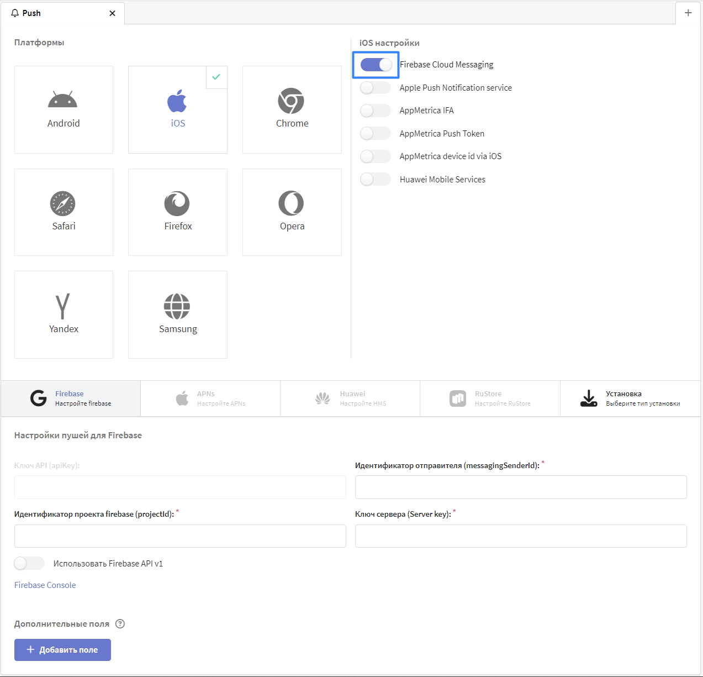703x677 pixels.
Task: Enable Apple Push Notification service toggle
Action: pyautogui.click(x=376, y=88)
